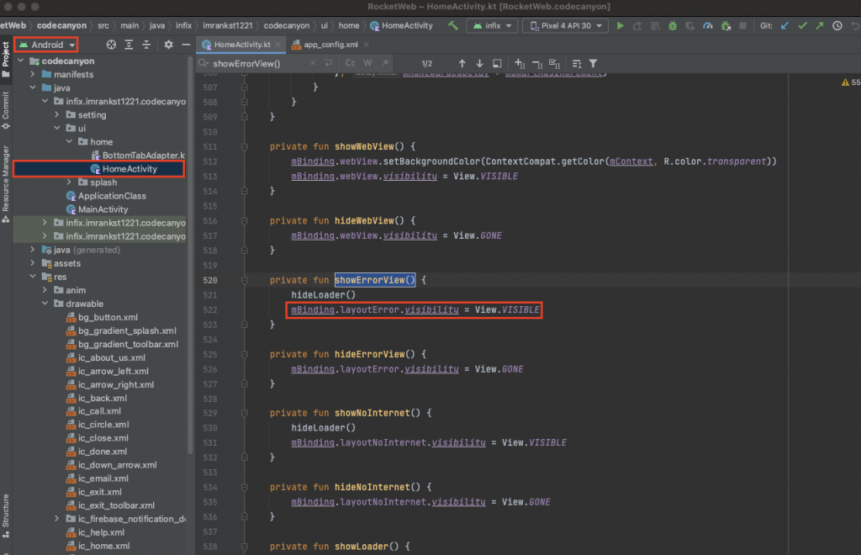Click the Stop square icon
Viewport: 861px width, 555px height.
tap(743, 26)
